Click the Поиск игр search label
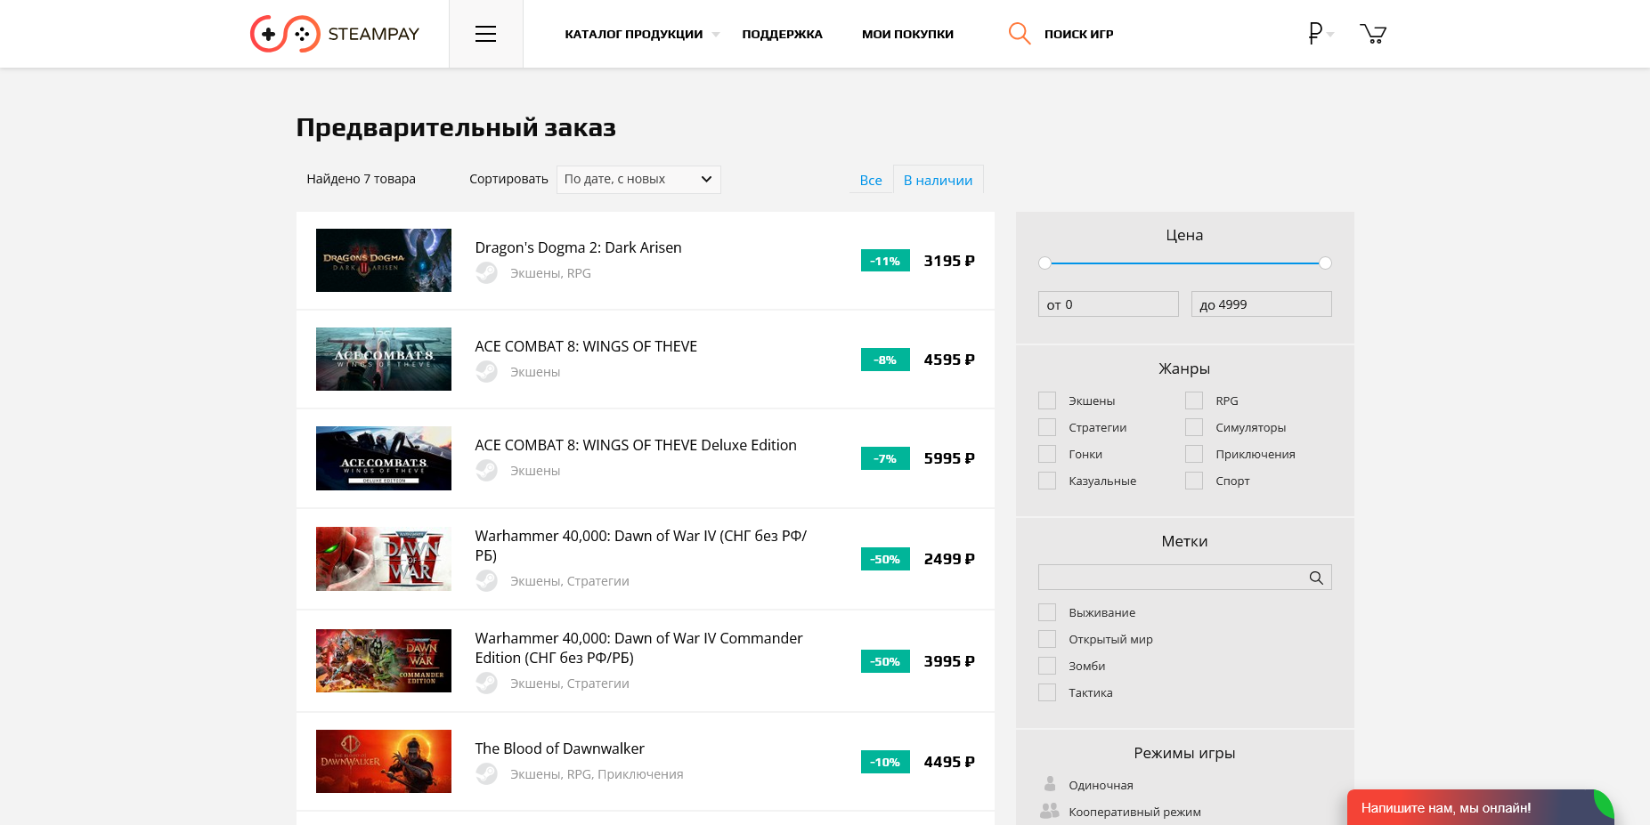The height and width of the screenshot is (825, 1650). click(x=1078, y=34)
